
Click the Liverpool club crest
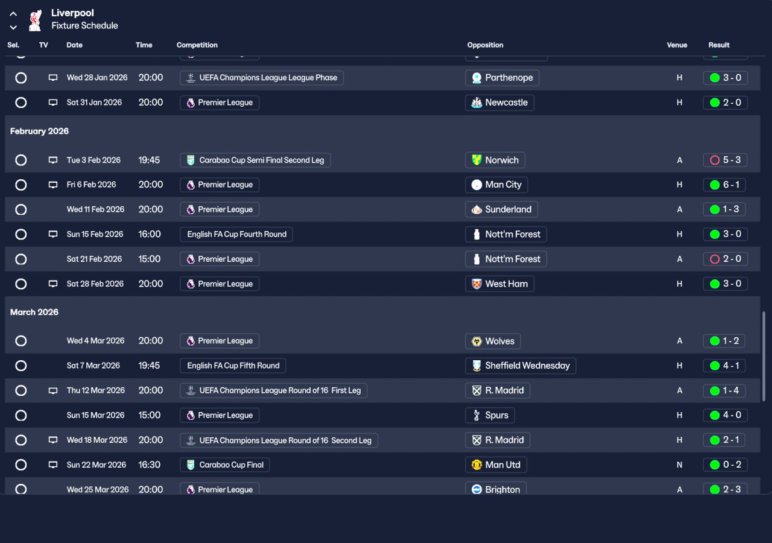[36, 20]
